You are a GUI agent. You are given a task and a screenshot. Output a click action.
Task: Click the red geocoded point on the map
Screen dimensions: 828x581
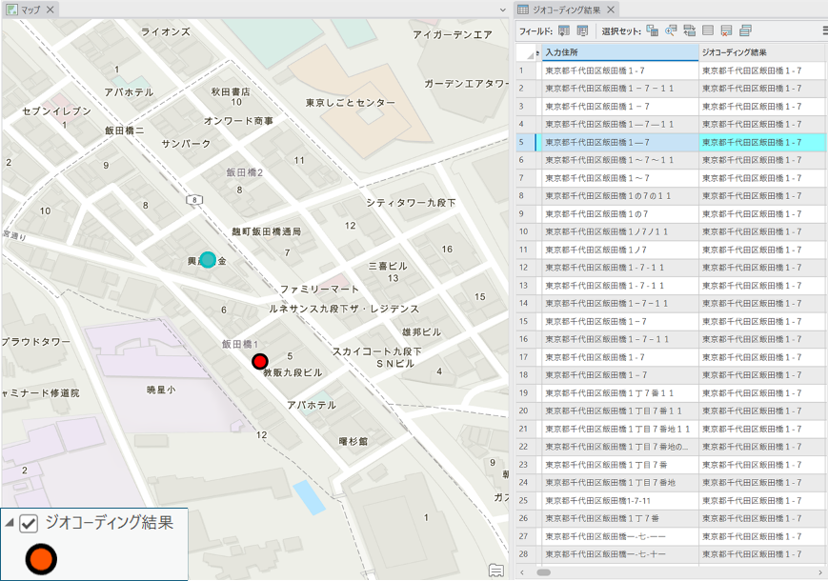click(259, 361)
